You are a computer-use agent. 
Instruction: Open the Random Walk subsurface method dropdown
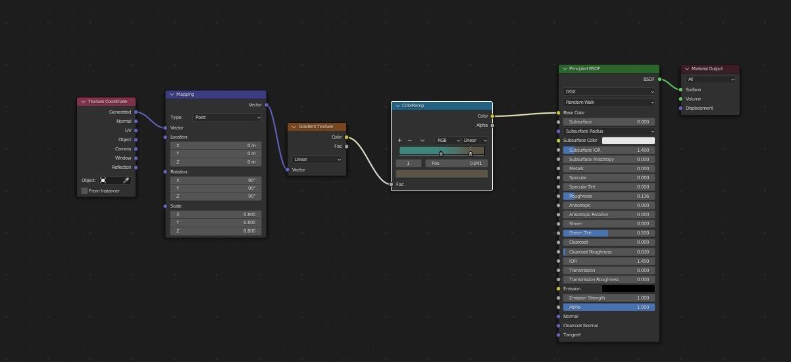[609, 102]
